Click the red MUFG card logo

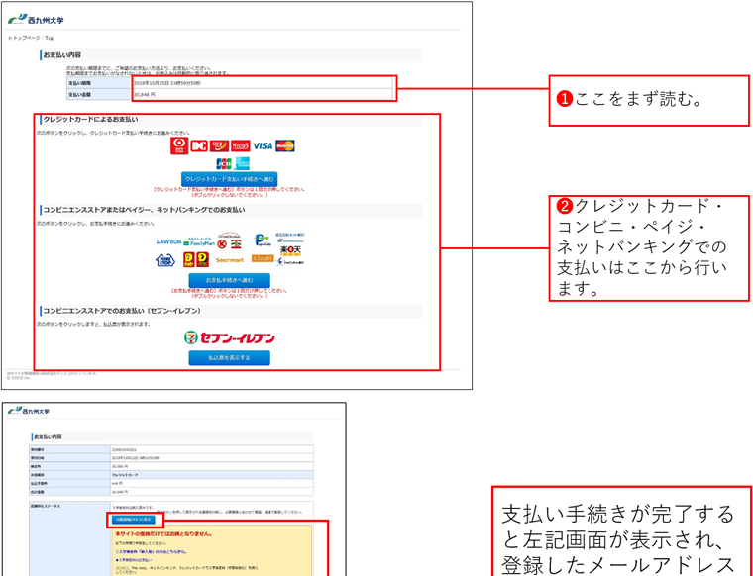178,145
